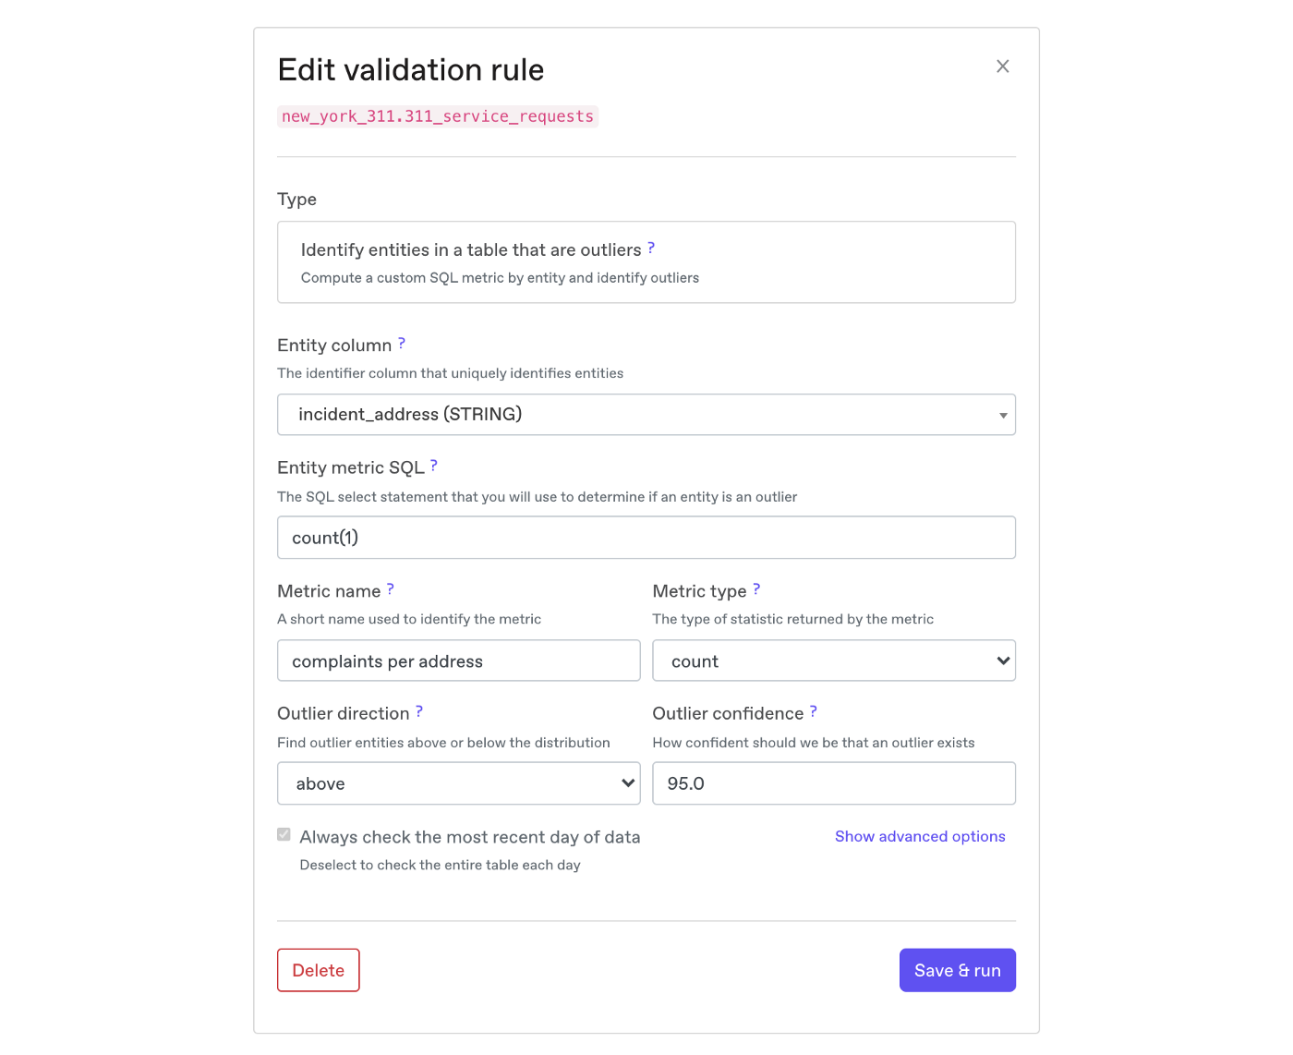This screenshot has width=1293, height=1055.
Task: Expand the Metric type count dropdown
Action: pyautogui.click(x=833, y=661)
